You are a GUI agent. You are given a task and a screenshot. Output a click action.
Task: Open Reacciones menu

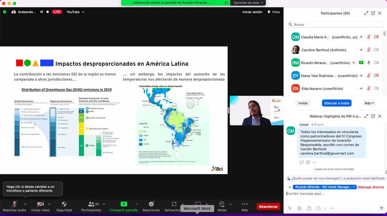151,207
